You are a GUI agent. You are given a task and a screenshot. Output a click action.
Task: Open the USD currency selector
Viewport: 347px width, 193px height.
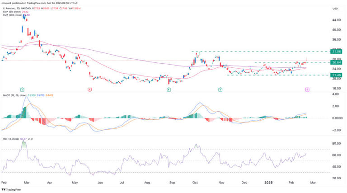click(335, 9)
